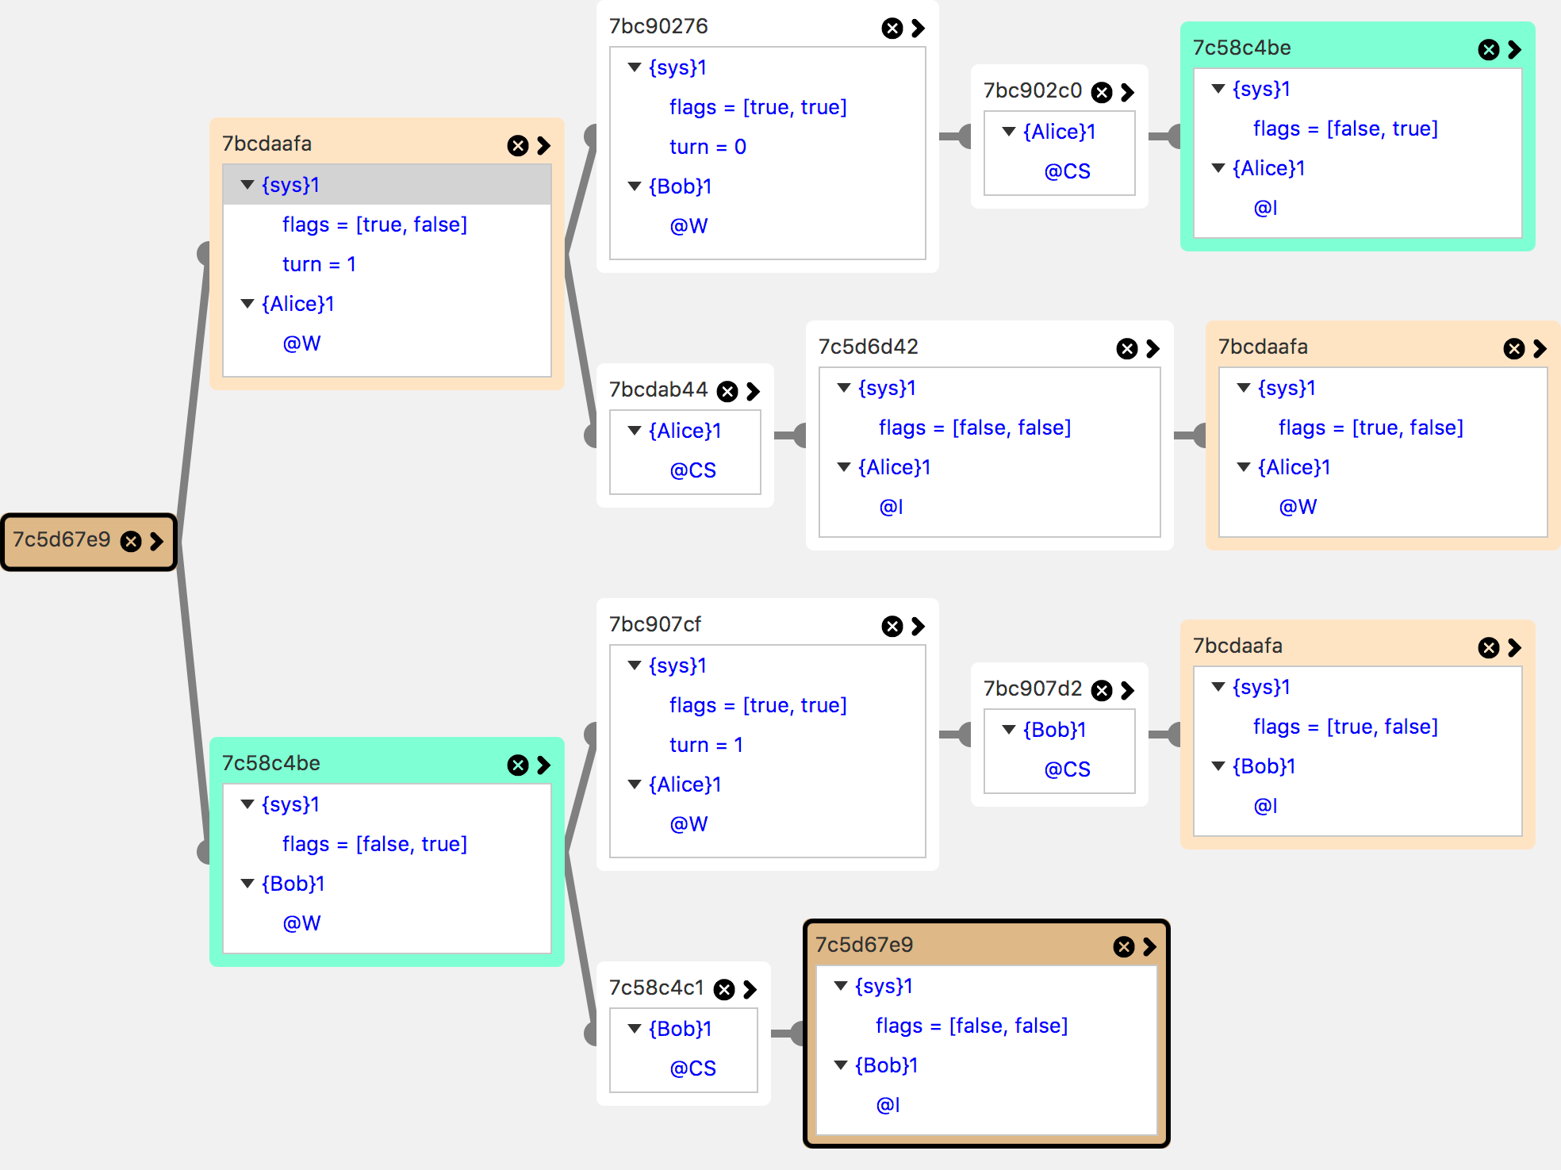Collapse {Bob}1 triangle in node 7bc90276
The width and height of the screenshot is (1561, 1170).
click(635, 186)
